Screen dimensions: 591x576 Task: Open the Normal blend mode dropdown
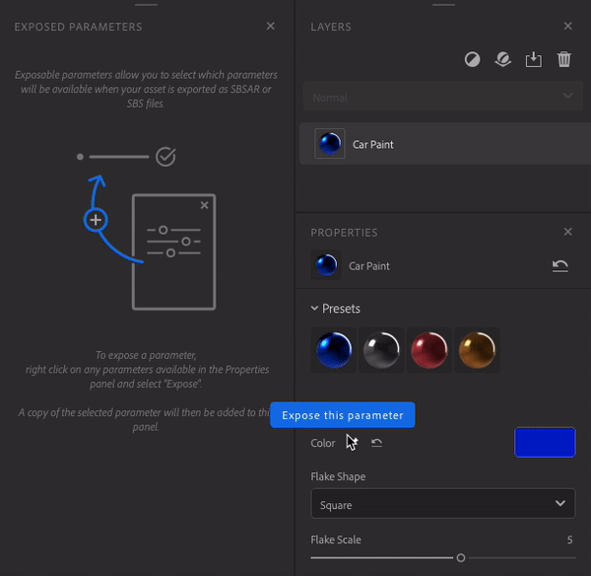pos(443,97)
